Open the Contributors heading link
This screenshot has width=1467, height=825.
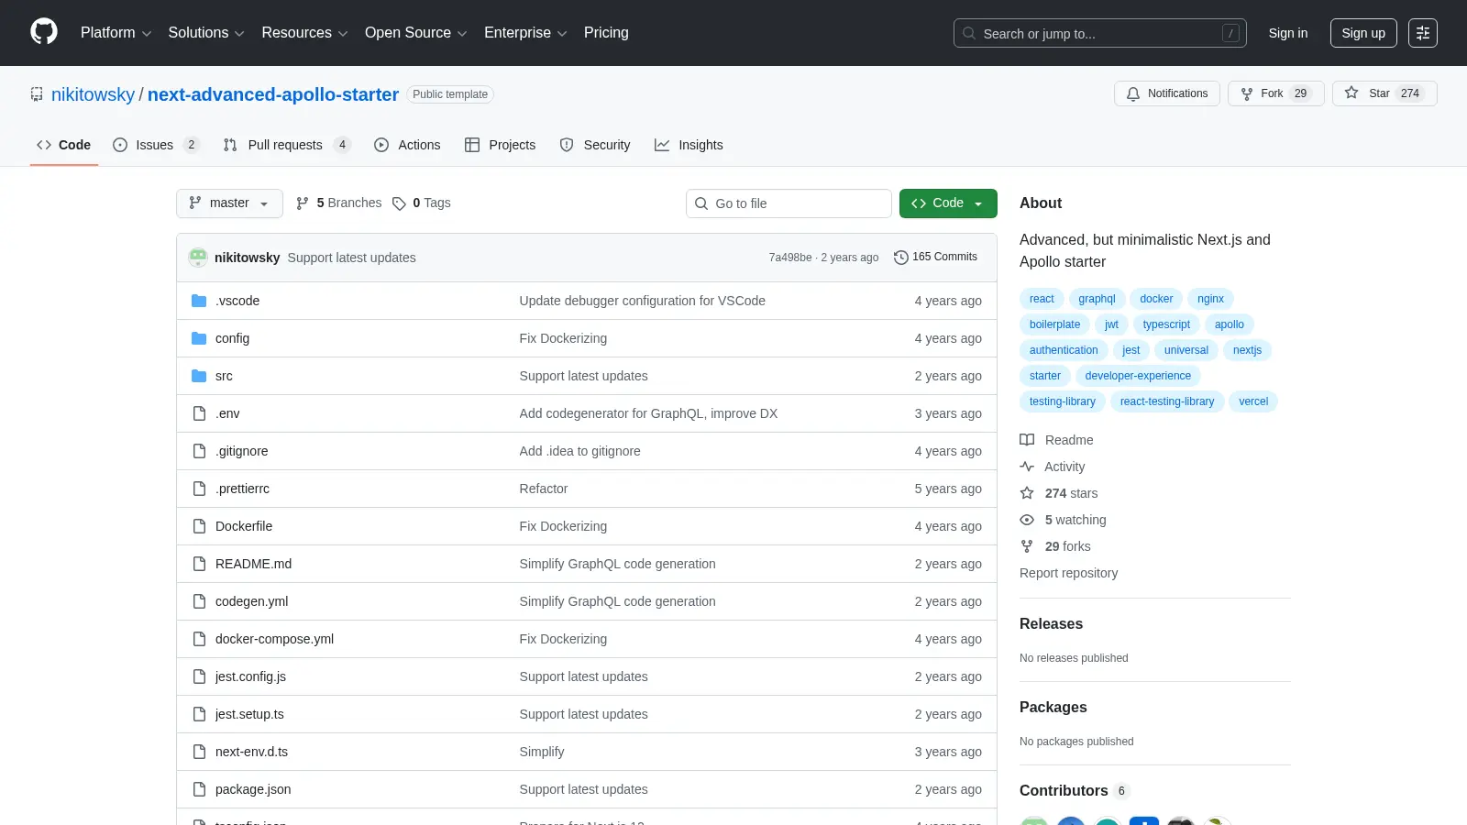[x=1075, y=790]
